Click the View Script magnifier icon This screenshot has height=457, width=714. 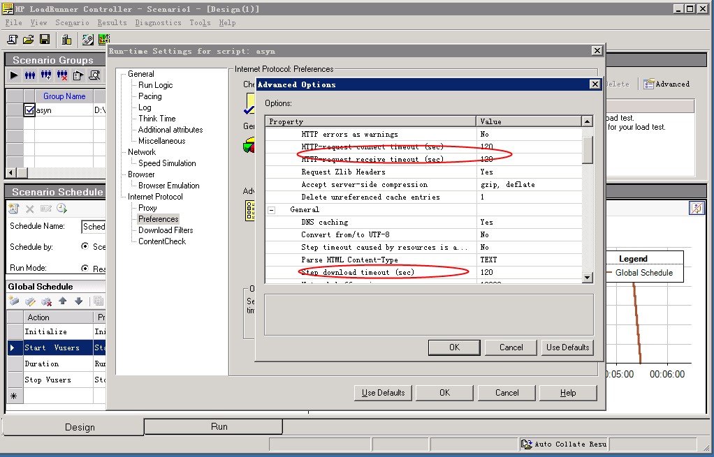94,75
